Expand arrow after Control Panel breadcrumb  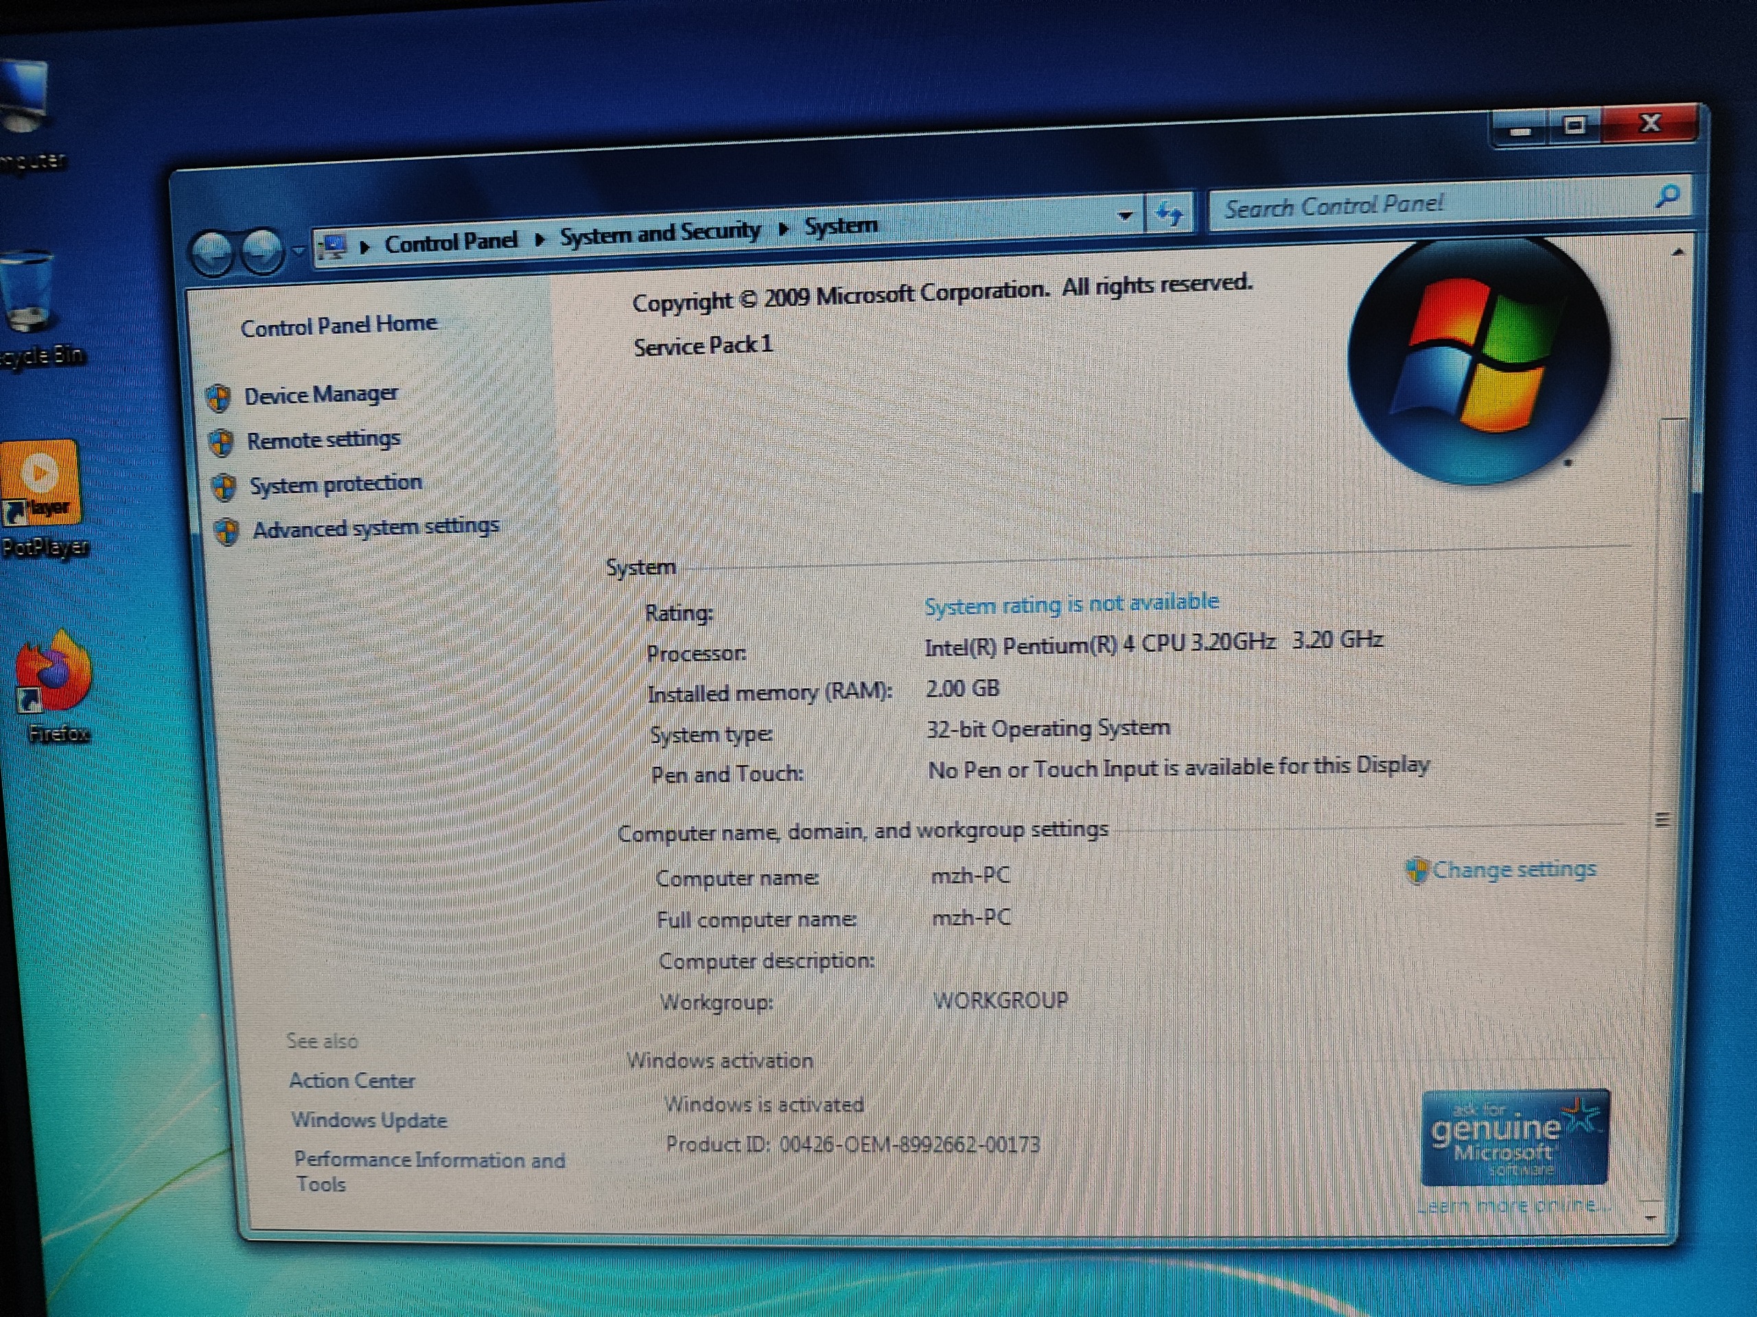[540, 239]
